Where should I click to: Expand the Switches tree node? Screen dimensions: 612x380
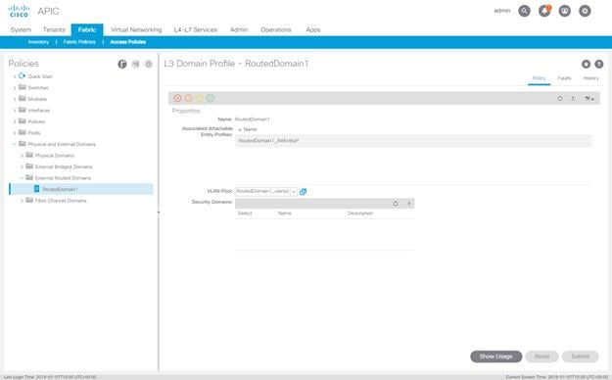click(15, 88)
